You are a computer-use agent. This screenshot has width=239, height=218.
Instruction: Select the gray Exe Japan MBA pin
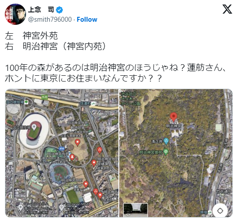(x=61, y=208)
